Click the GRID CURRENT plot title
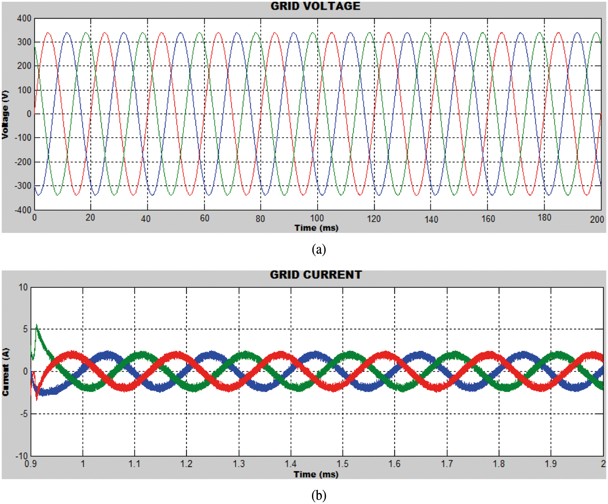This screenshot has height=504, width=608. [x=315, y=275]
